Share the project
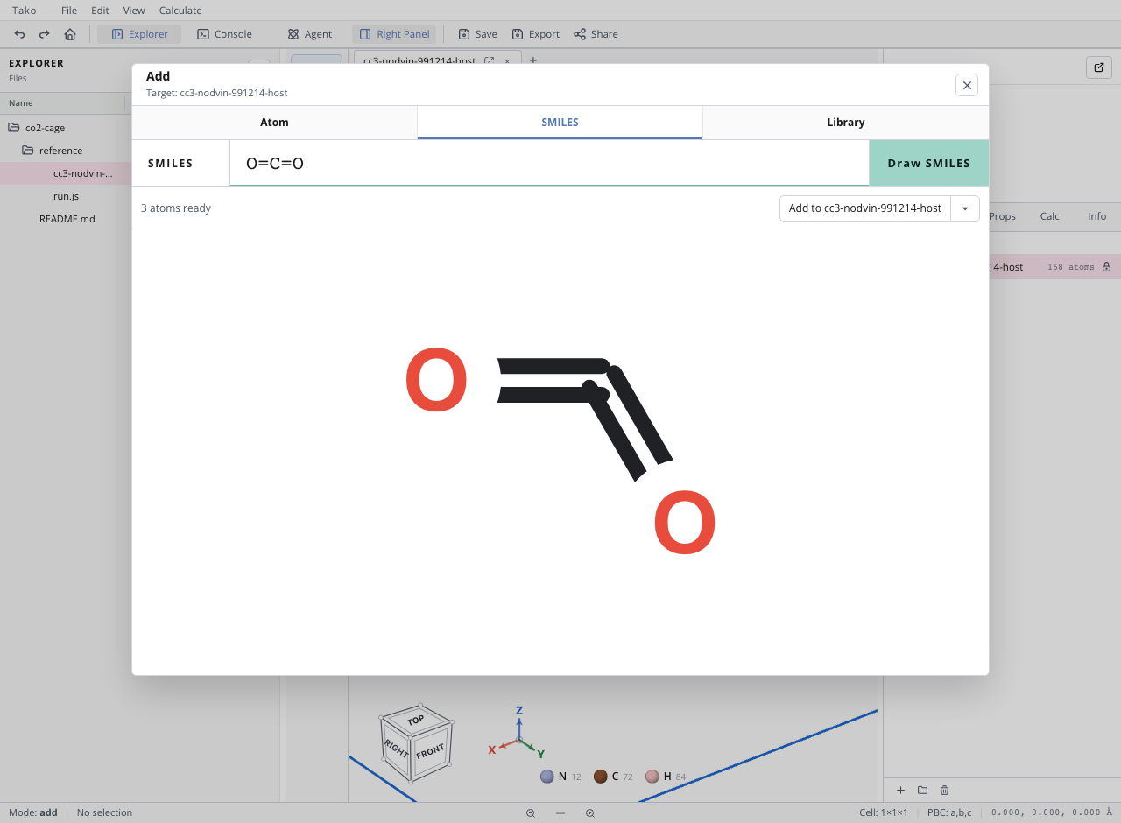 click(x=596, y=34)
